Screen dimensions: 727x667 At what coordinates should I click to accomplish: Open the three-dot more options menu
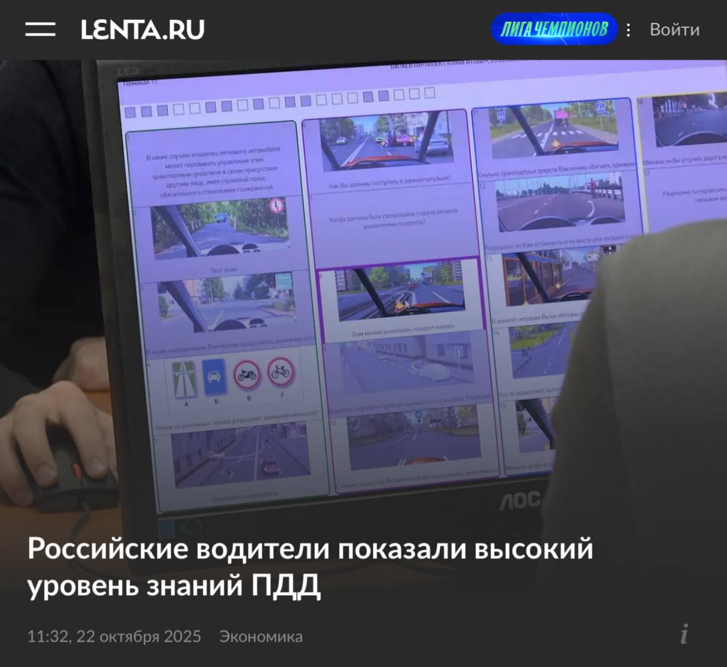tap(628, 30)
